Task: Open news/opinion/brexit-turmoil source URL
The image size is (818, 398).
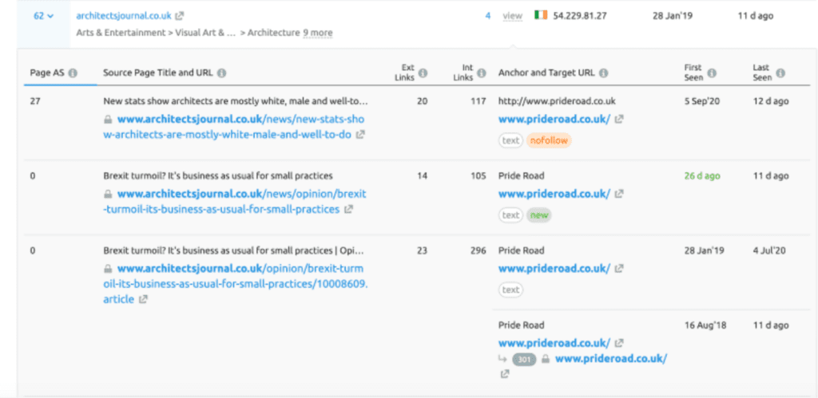Action: [235, 202]
